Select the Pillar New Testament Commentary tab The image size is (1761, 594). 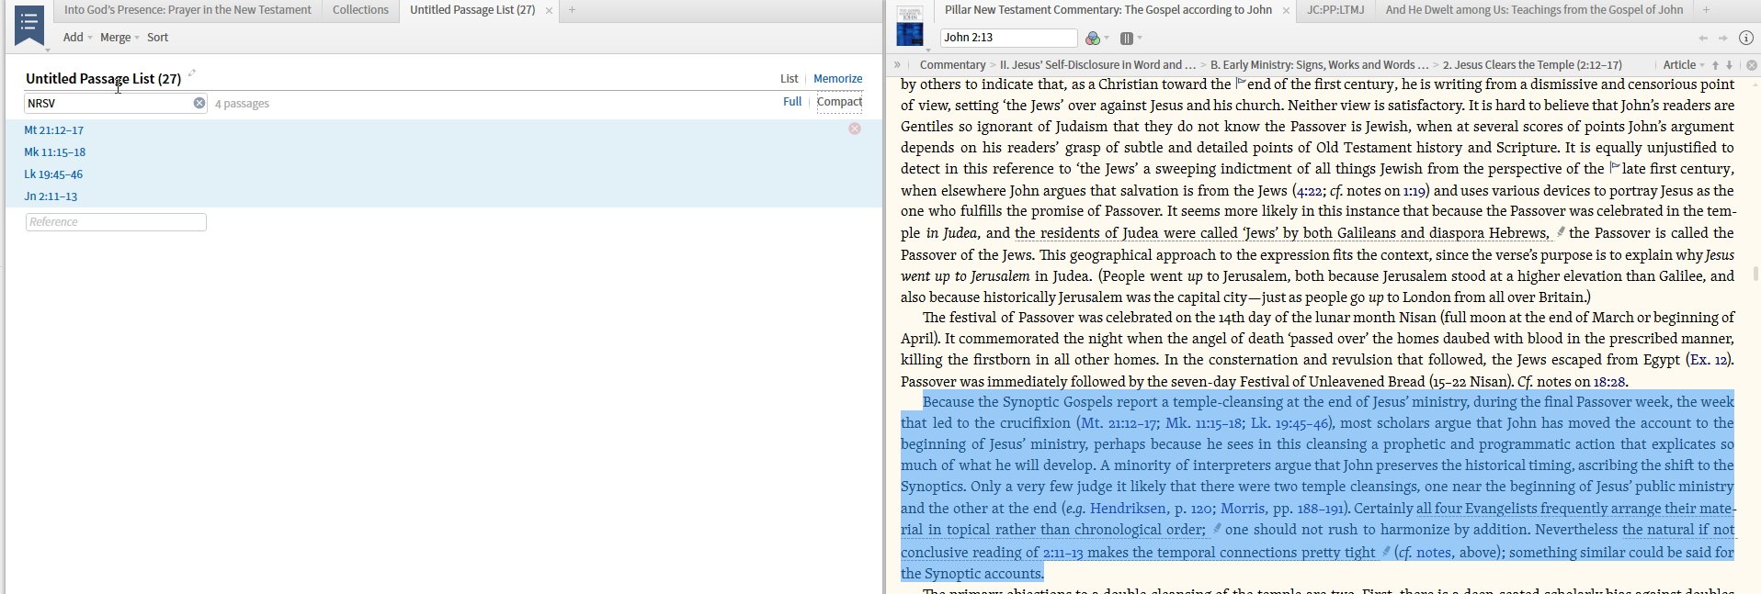[1108, 10]
